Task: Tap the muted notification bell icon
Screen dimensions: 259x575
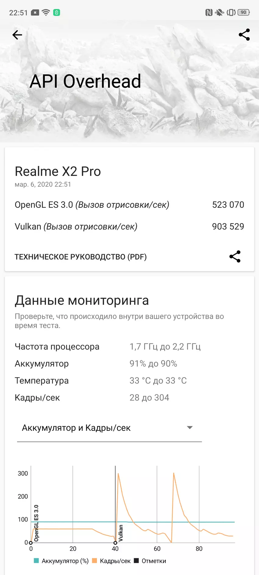Action: click(x=219, y=12)
